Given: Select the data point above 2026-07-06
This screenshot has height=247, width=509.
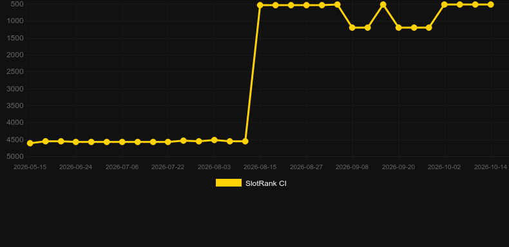Looking at the screenshot, I should coord(122,142).
